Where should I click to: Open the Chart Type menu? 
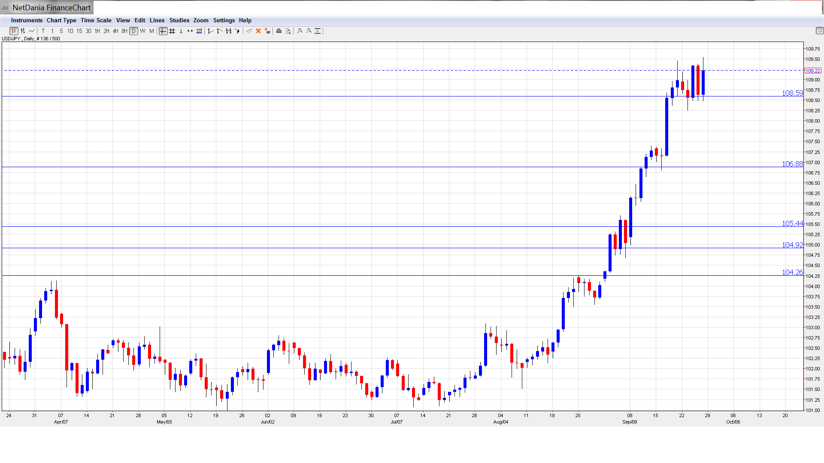[61, 20]
